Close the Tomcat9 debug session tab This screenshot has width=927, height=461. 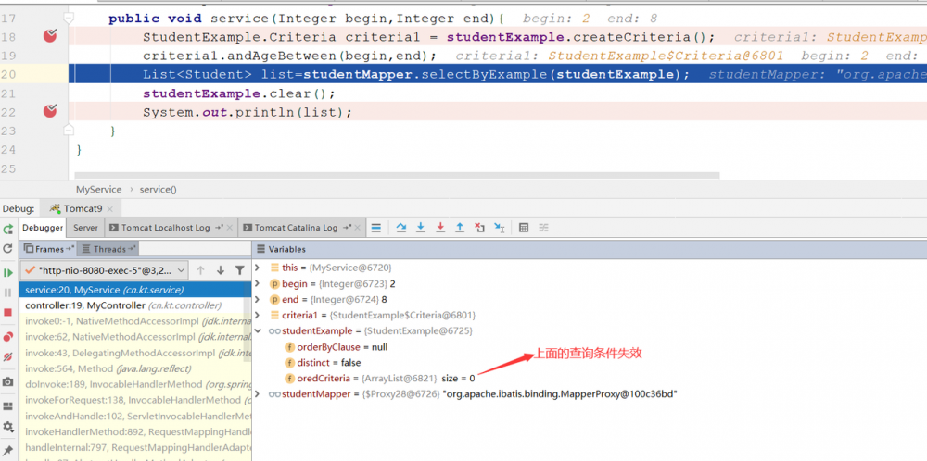pos(110,209)
